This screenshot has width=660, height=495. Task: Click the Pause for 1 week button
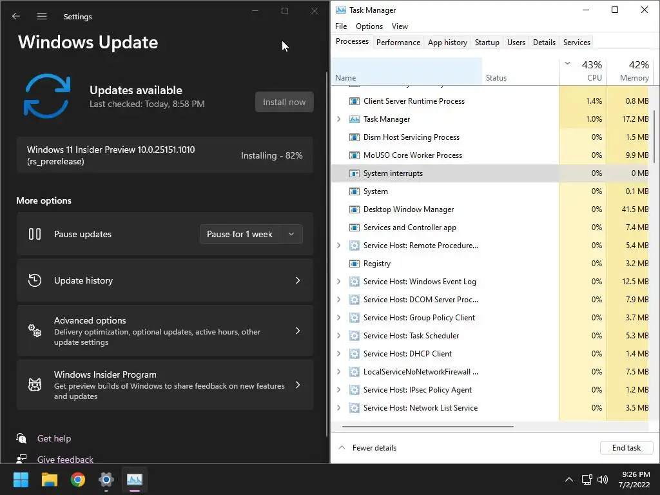tap(240, 234)
